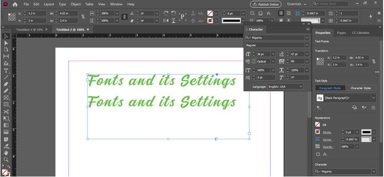Select the Rectangle tool
Screen dimensions: 384x177
pos(6,105)
